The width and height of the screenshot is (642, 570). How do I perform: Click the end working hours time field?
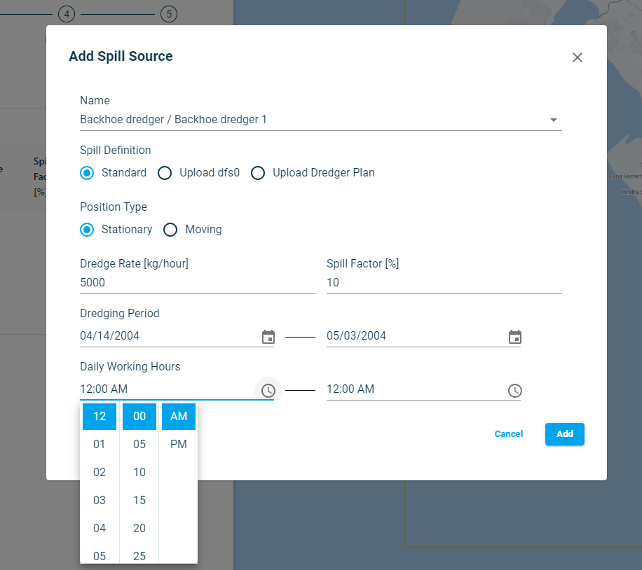pyautogui.click(x=414, y=389)
